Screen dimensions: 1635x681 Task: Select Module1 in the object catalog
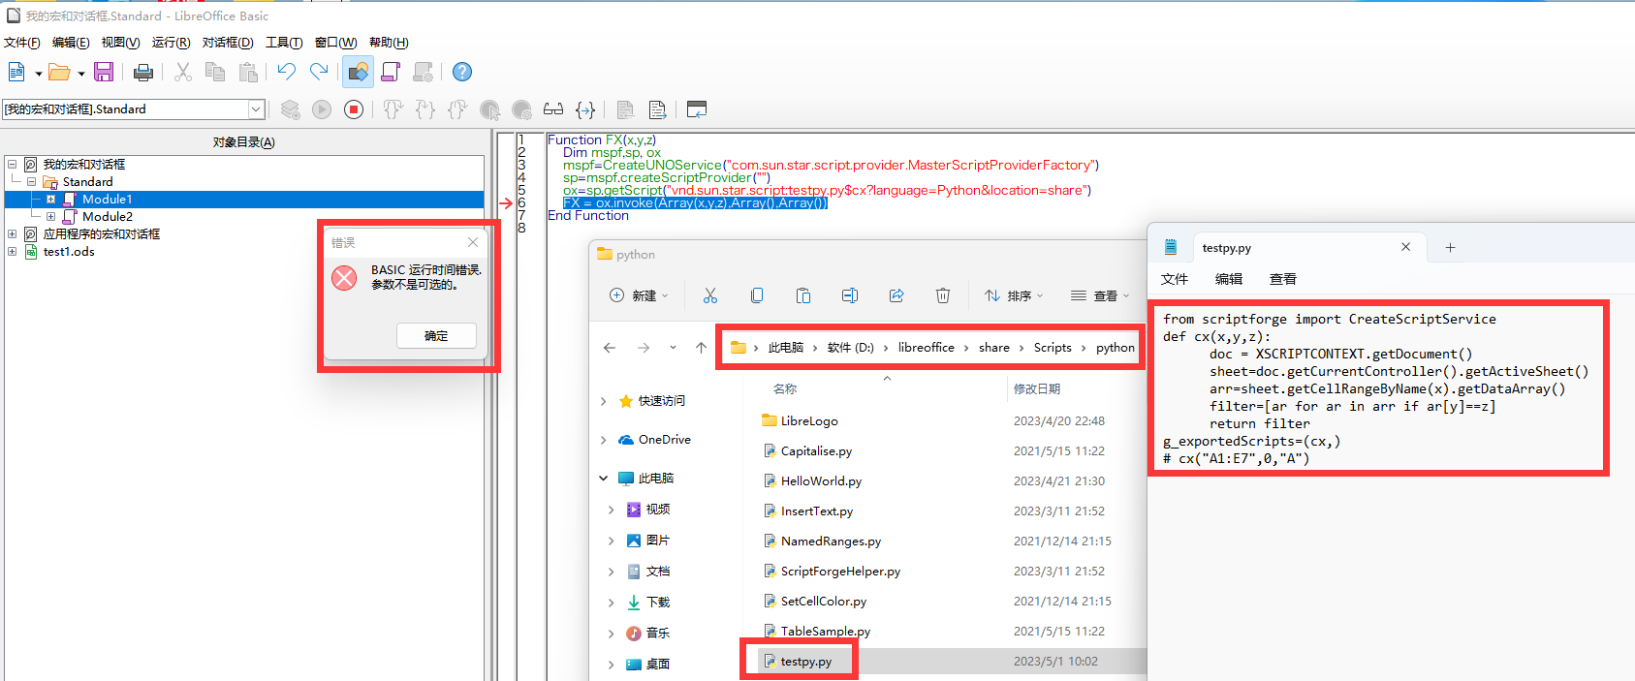tap(107, 200)
